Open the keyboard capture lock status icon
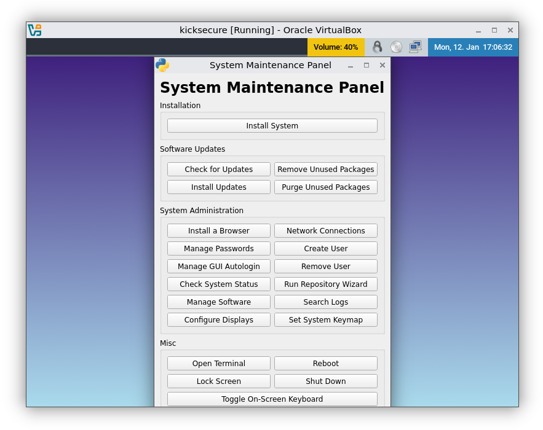Image resolution: width=543 pixels, height=430 pixels. pos(378,47)
